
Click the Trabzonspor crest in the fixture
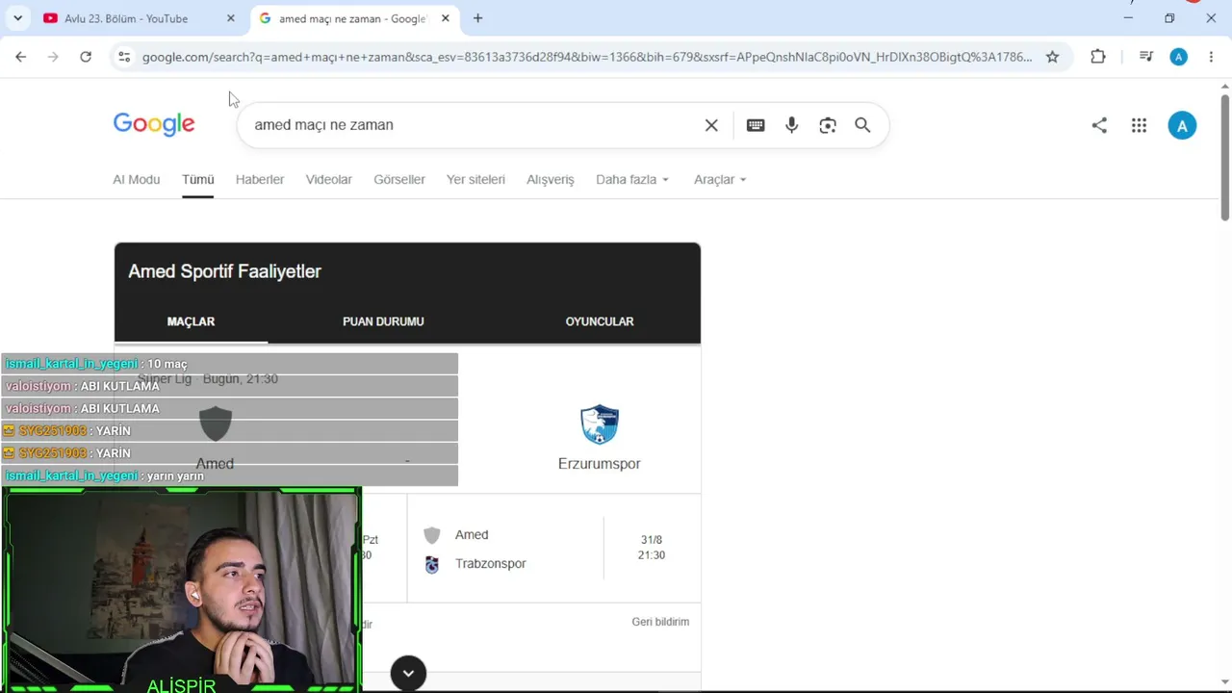[x=432, y=564]
